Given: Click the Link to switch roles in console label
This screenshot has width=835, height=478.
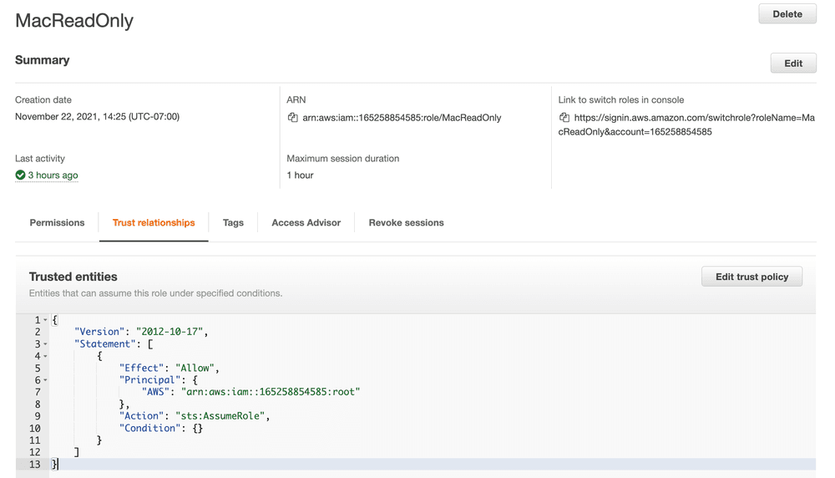Looking at the screenshot, I should tap(621, 99).
